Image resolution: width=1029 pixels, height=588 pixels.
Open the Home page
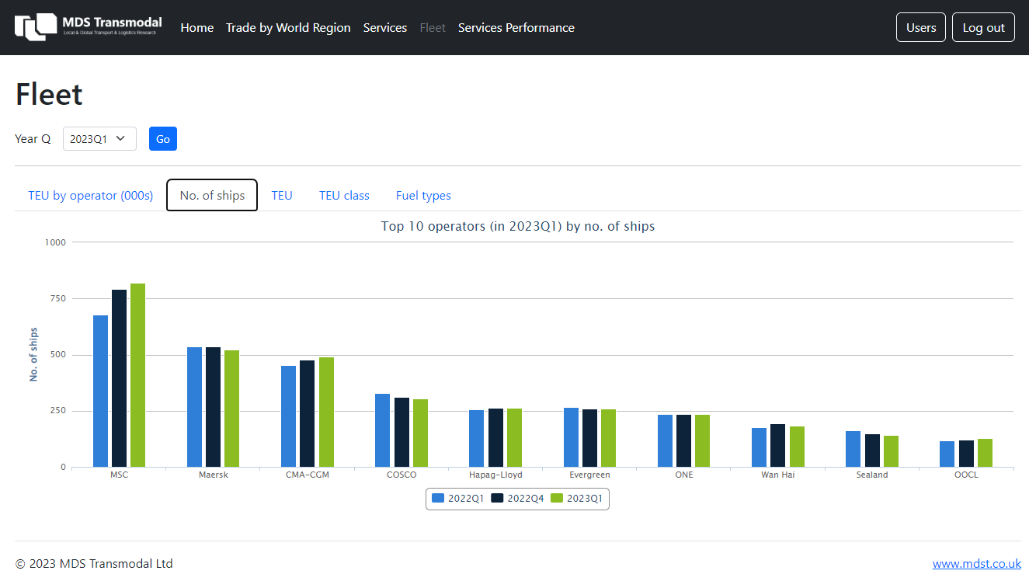197,28
